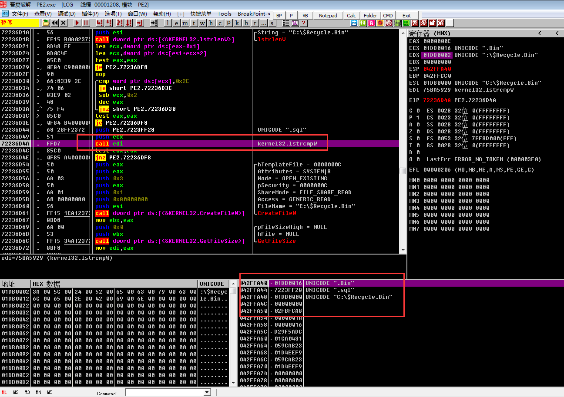Click the CMD quick button
The width and height of the screenshot is (564, 397).
tap(388, 16)
